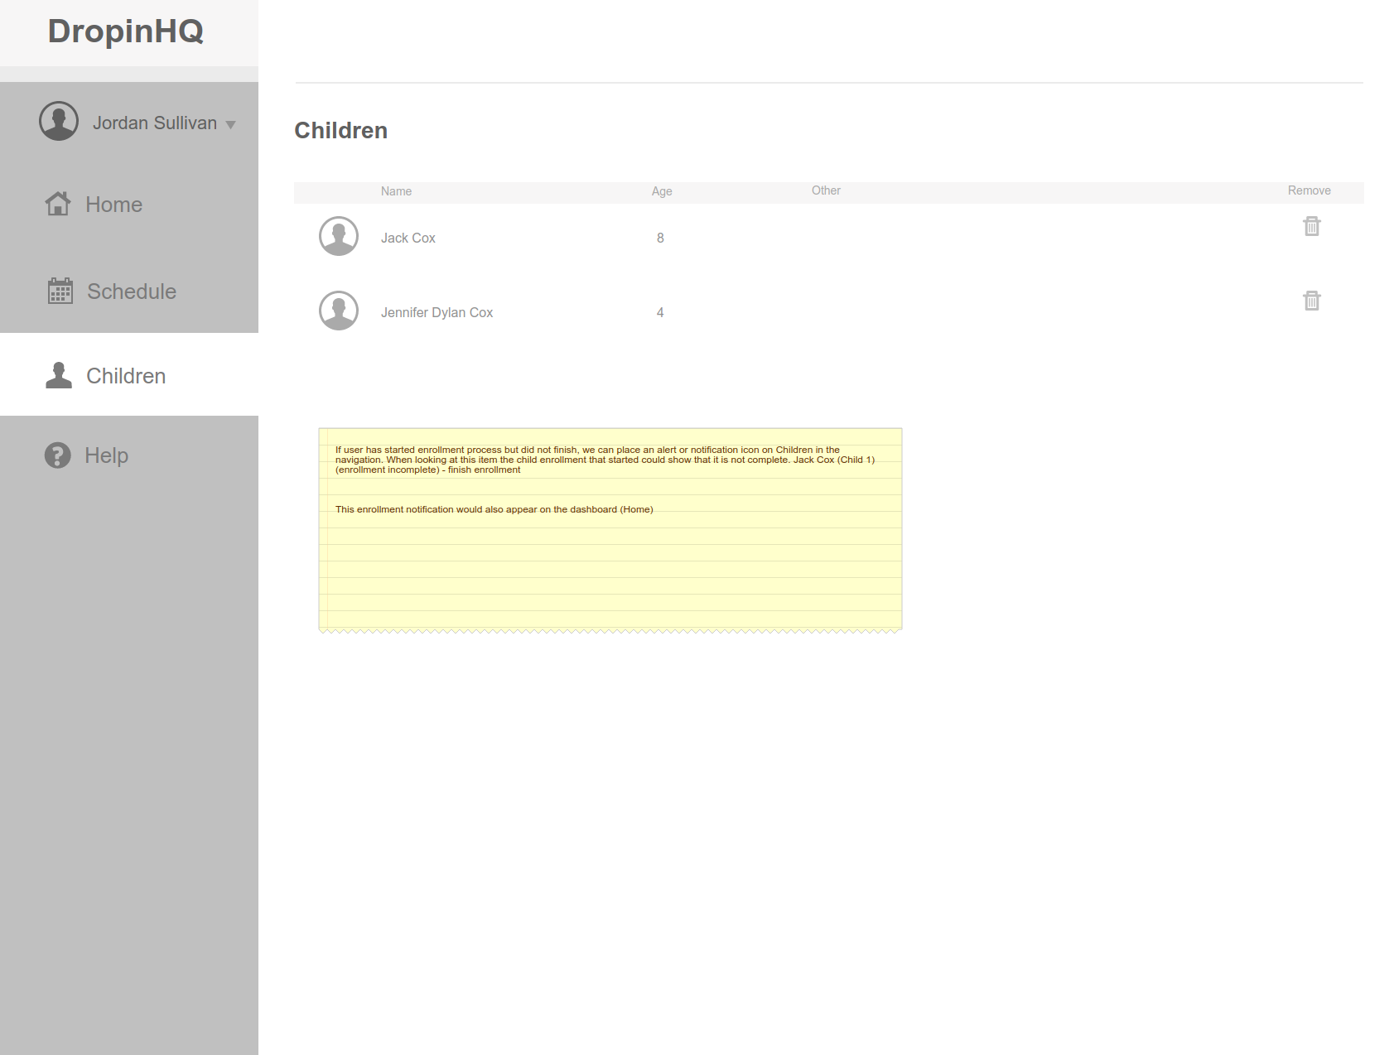Click the DropinHQ logo
Screen dimensions: 1394x1055
pyautogui.click(x=126, y=31)
